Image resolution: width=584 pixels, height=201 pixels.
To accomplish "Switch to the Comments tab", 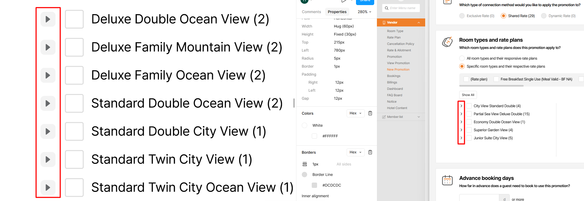I will click(x=311, y=12).
